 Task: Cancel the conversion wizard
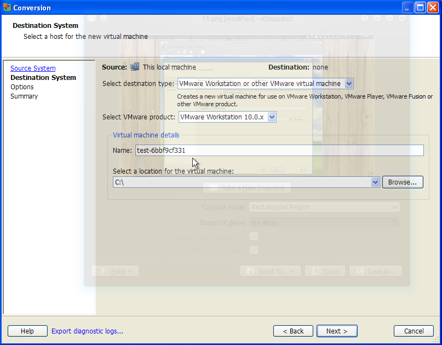[x=414, y=331]
